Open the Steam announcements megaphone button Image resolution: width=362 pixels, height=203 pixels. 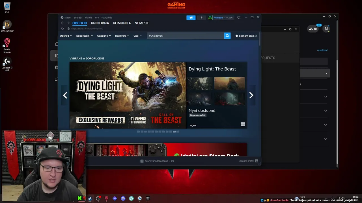191,17
